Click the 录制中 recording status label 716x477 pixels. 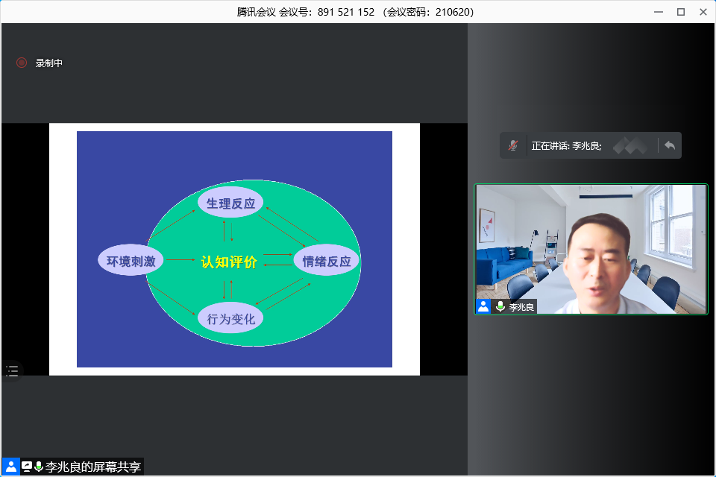pos(49,63)
